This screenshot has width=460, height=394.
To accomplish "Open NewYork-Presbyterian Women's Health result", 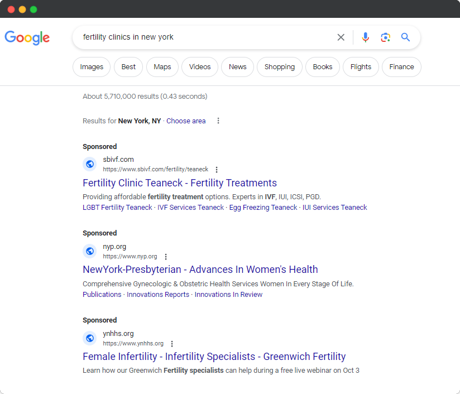I will (200, 270).
